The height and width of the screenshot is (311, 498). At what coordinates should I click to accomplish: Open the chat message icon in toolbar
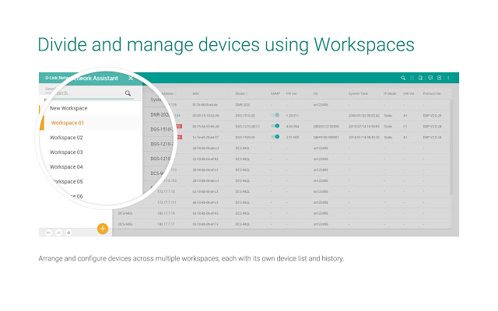[x=430, y=78]
